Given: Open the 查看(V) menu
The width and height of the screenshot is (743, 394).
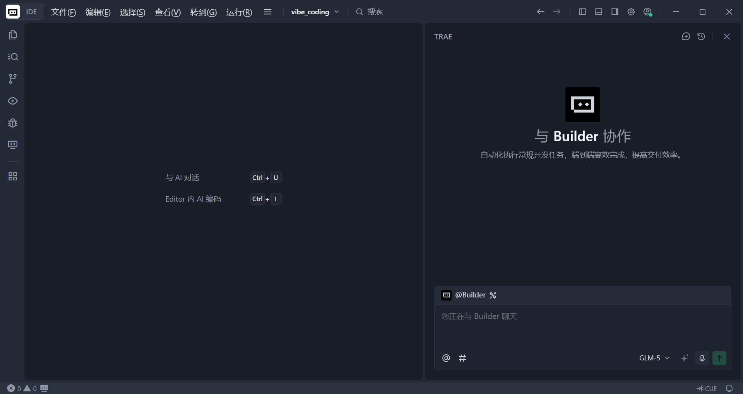Looking at the screenshot, I should (x=168, y=12).
